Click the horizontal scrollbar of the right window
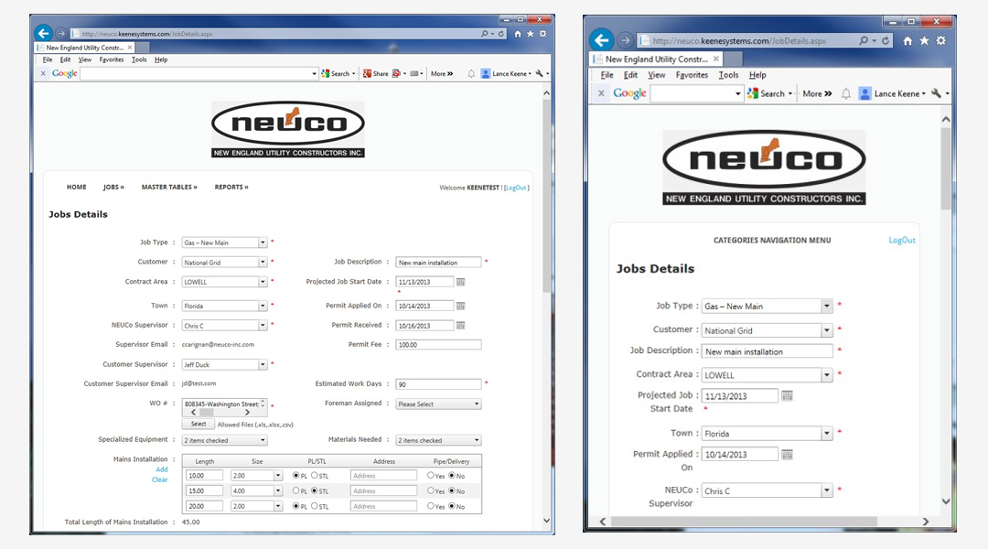 click(768, 522)
